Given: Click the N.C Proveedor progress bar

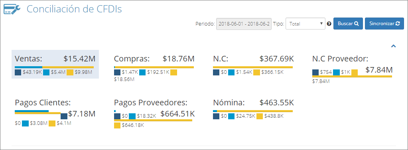Looking at the screenshot, I should coord(352,76).
